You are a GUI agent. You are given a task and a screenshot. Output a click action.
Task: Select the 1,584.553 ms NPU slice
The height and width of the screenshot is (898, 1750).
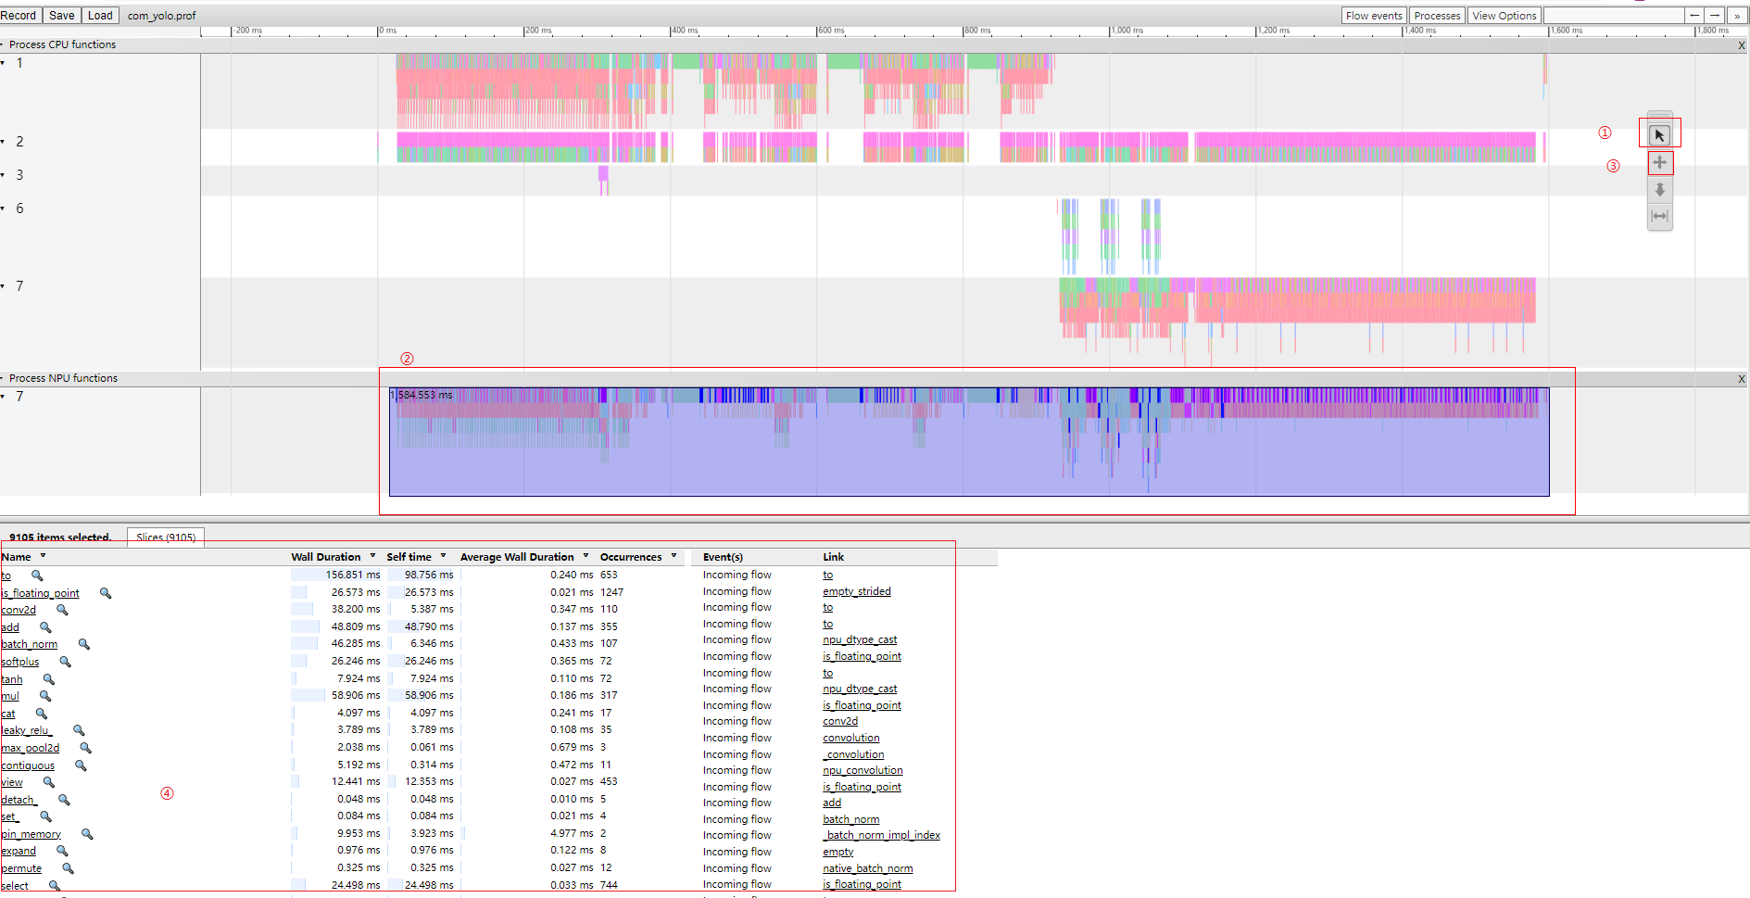(x=969, y=441)
